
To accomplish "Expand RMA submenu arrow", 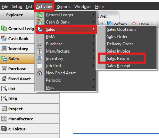I will (x=93, y=36).
